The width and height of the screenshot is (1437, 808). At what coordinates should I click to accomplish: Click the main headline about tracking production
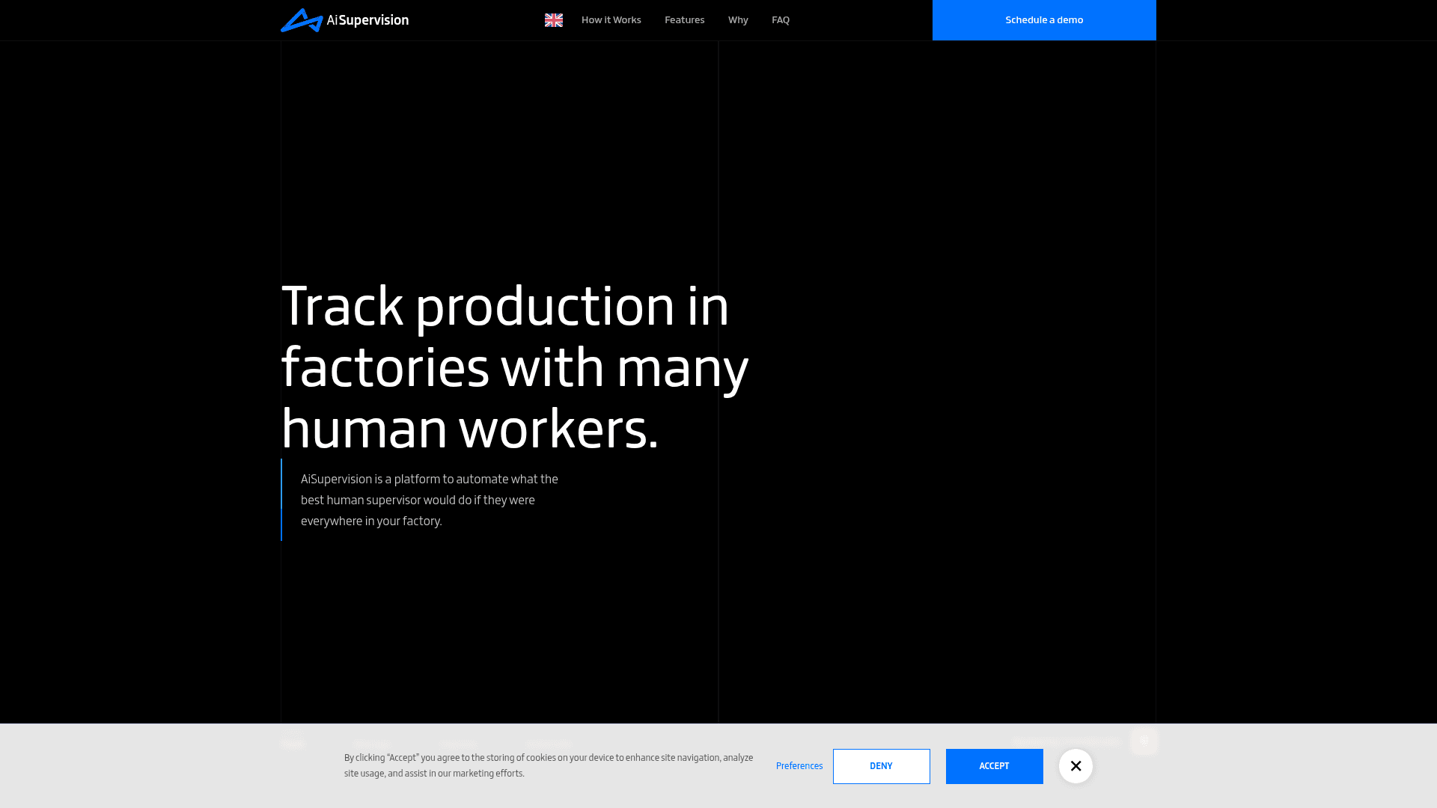point(515,367)
